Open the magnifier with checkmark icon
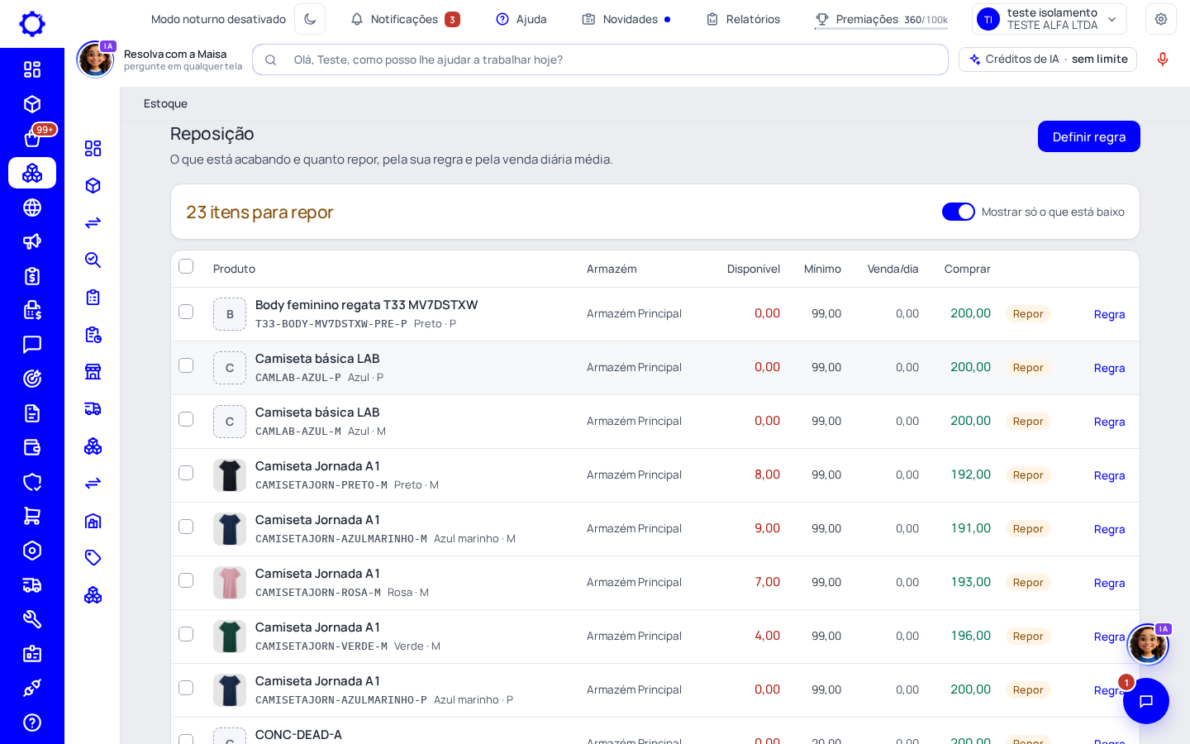Viewport: 1190px width, 744px height. 93,260
